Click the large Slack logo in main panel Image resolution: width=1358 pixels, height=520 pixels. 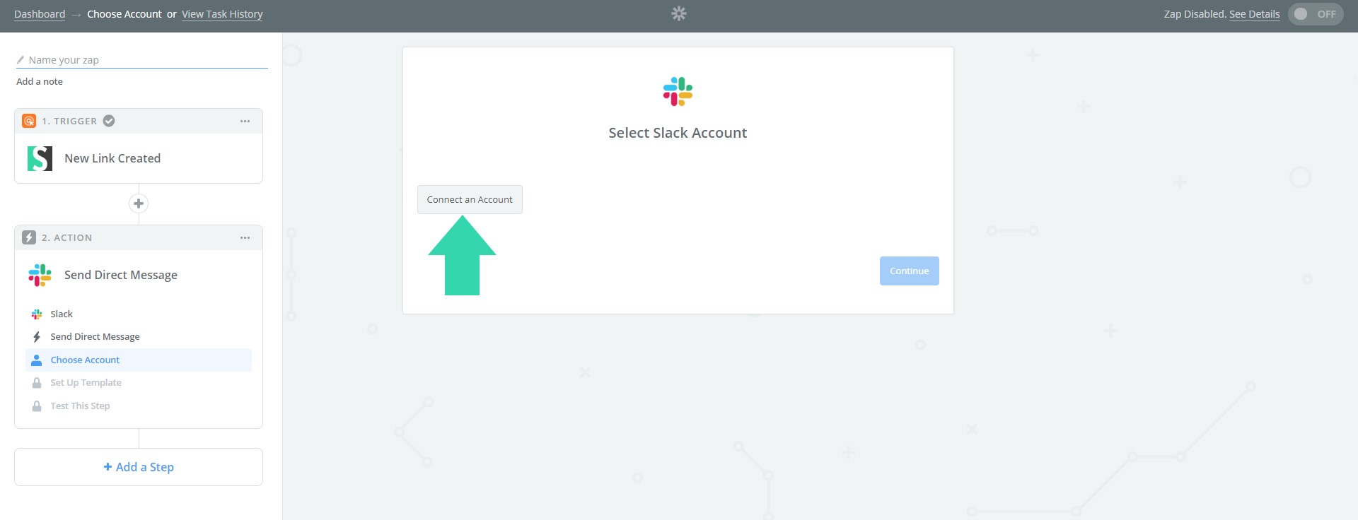pos(678,91)
